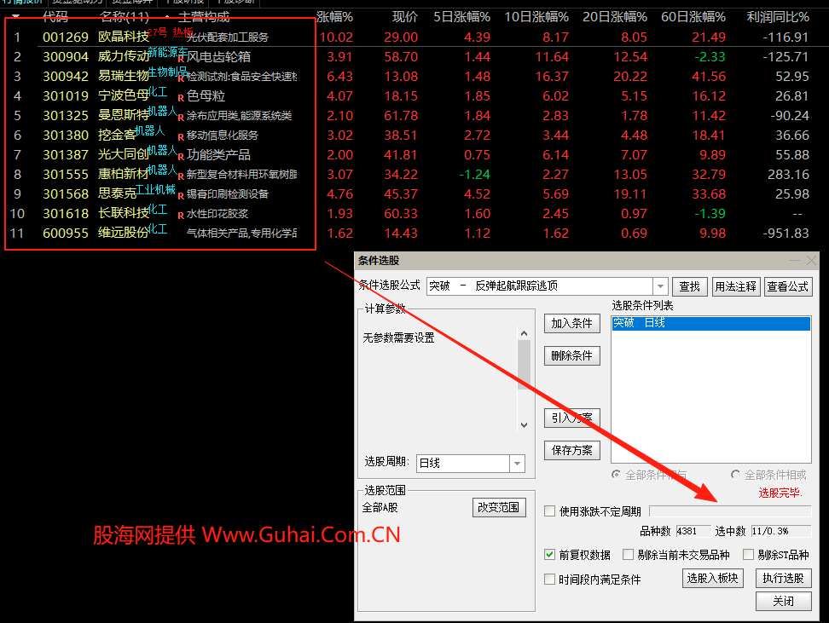Screen dimensions: 829x623
Task: Sort by the 10日涨幅% header
Action: coord(536,17)
